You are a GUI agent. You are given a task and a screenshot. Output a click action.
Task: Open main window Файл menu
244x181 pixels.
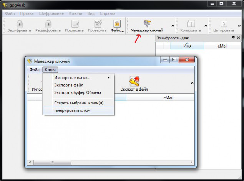coord(10,13)
